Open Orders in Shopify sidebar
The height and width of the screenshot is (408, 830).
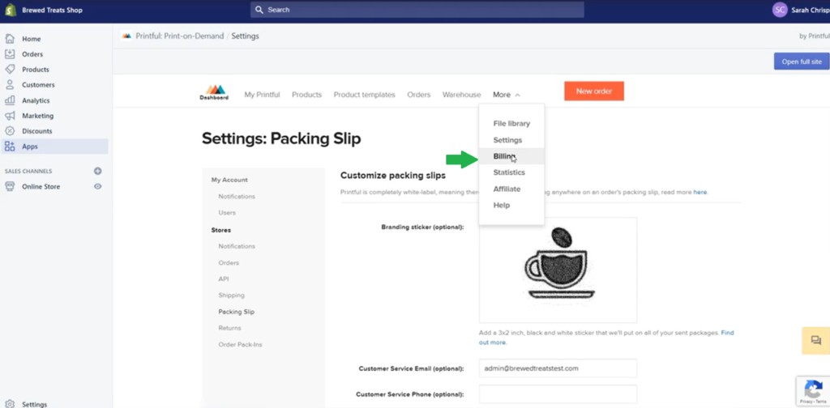click(x=32, y=54)
